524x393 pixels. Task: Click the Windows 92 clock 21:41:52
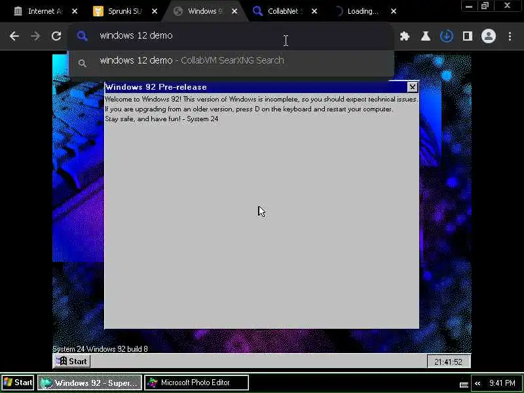click(x=449, y=362)
